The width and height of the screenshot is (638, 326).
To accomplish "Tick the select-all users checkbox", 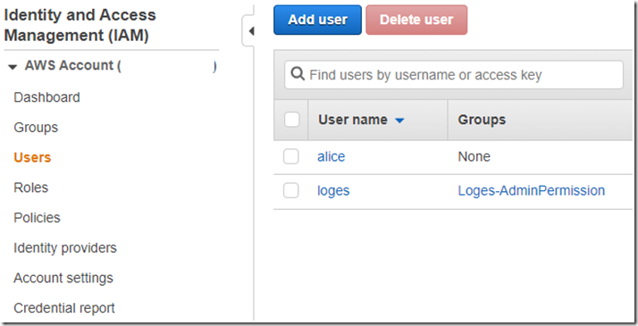I will coord(291,120).
